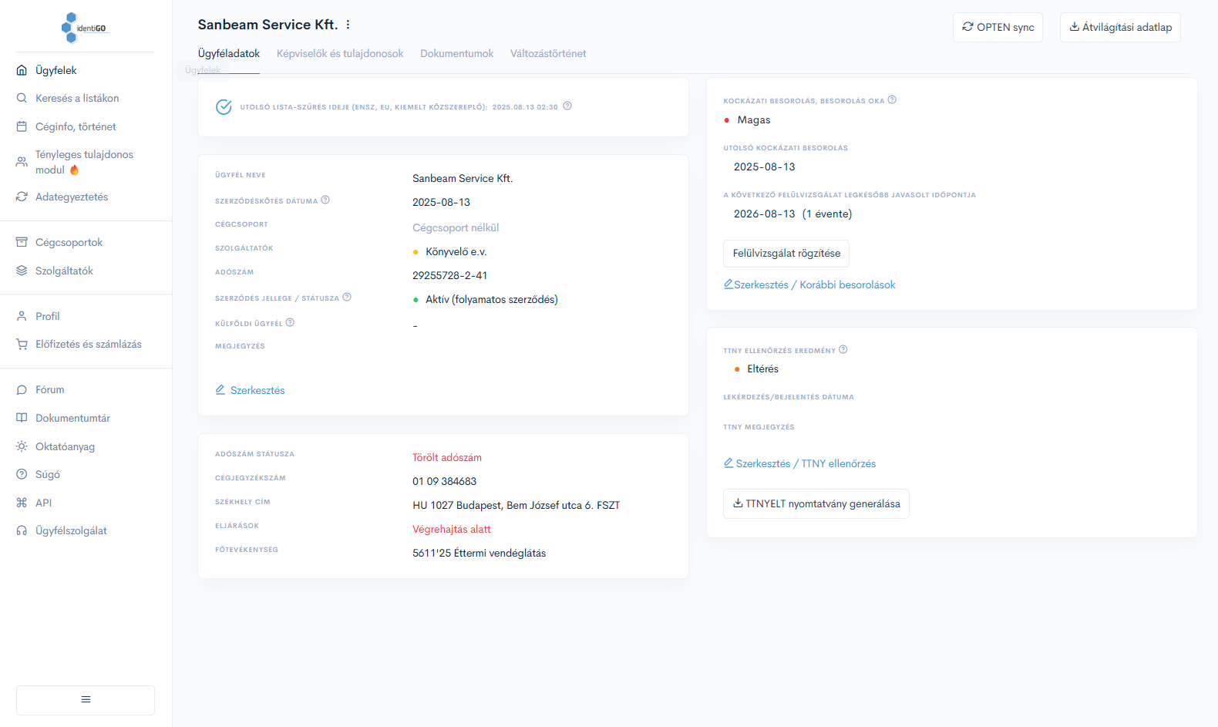Click help icon by TTNY ellenőrzés eredmény
The width and height of the screenshot is (1218, 727).
click(x=843, y=350)
